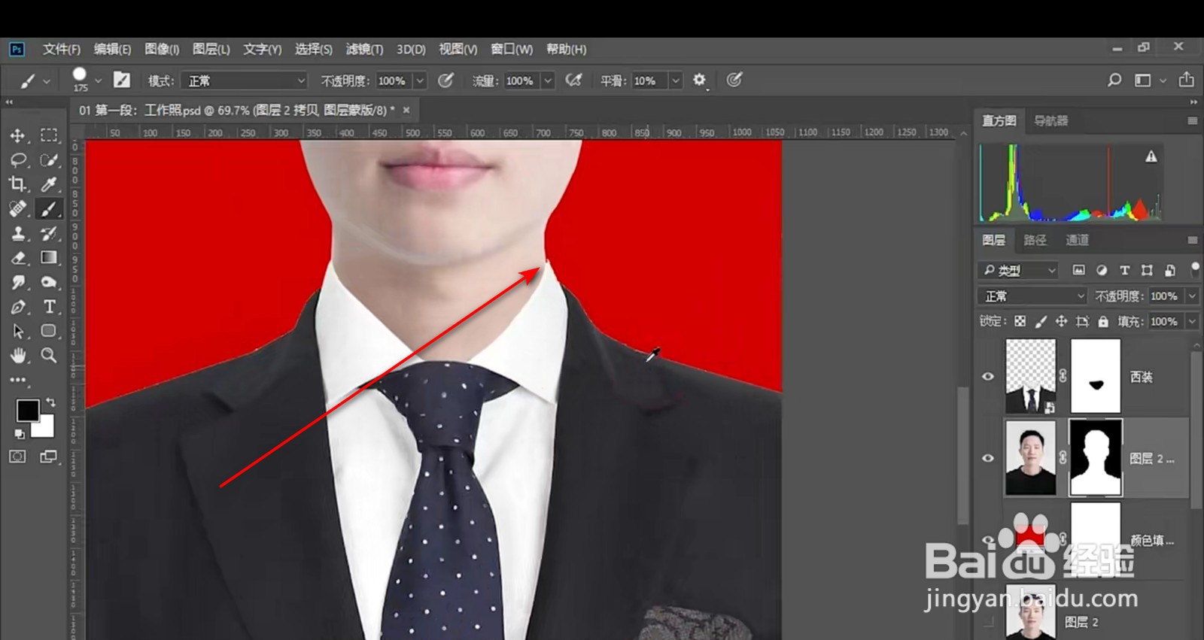1204x640 pixels.
Task: Open the brush settings panel icon
Action: (x=121, y=80)
